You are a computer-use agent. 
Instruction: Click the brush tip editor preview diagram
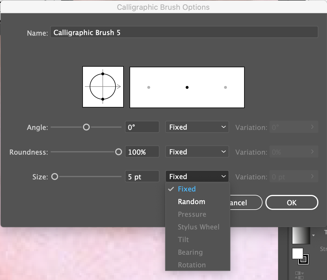pyautogui.click(x=103, y=87)
